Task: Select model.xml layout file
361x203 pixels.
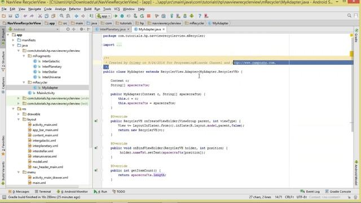Action: 40,162
